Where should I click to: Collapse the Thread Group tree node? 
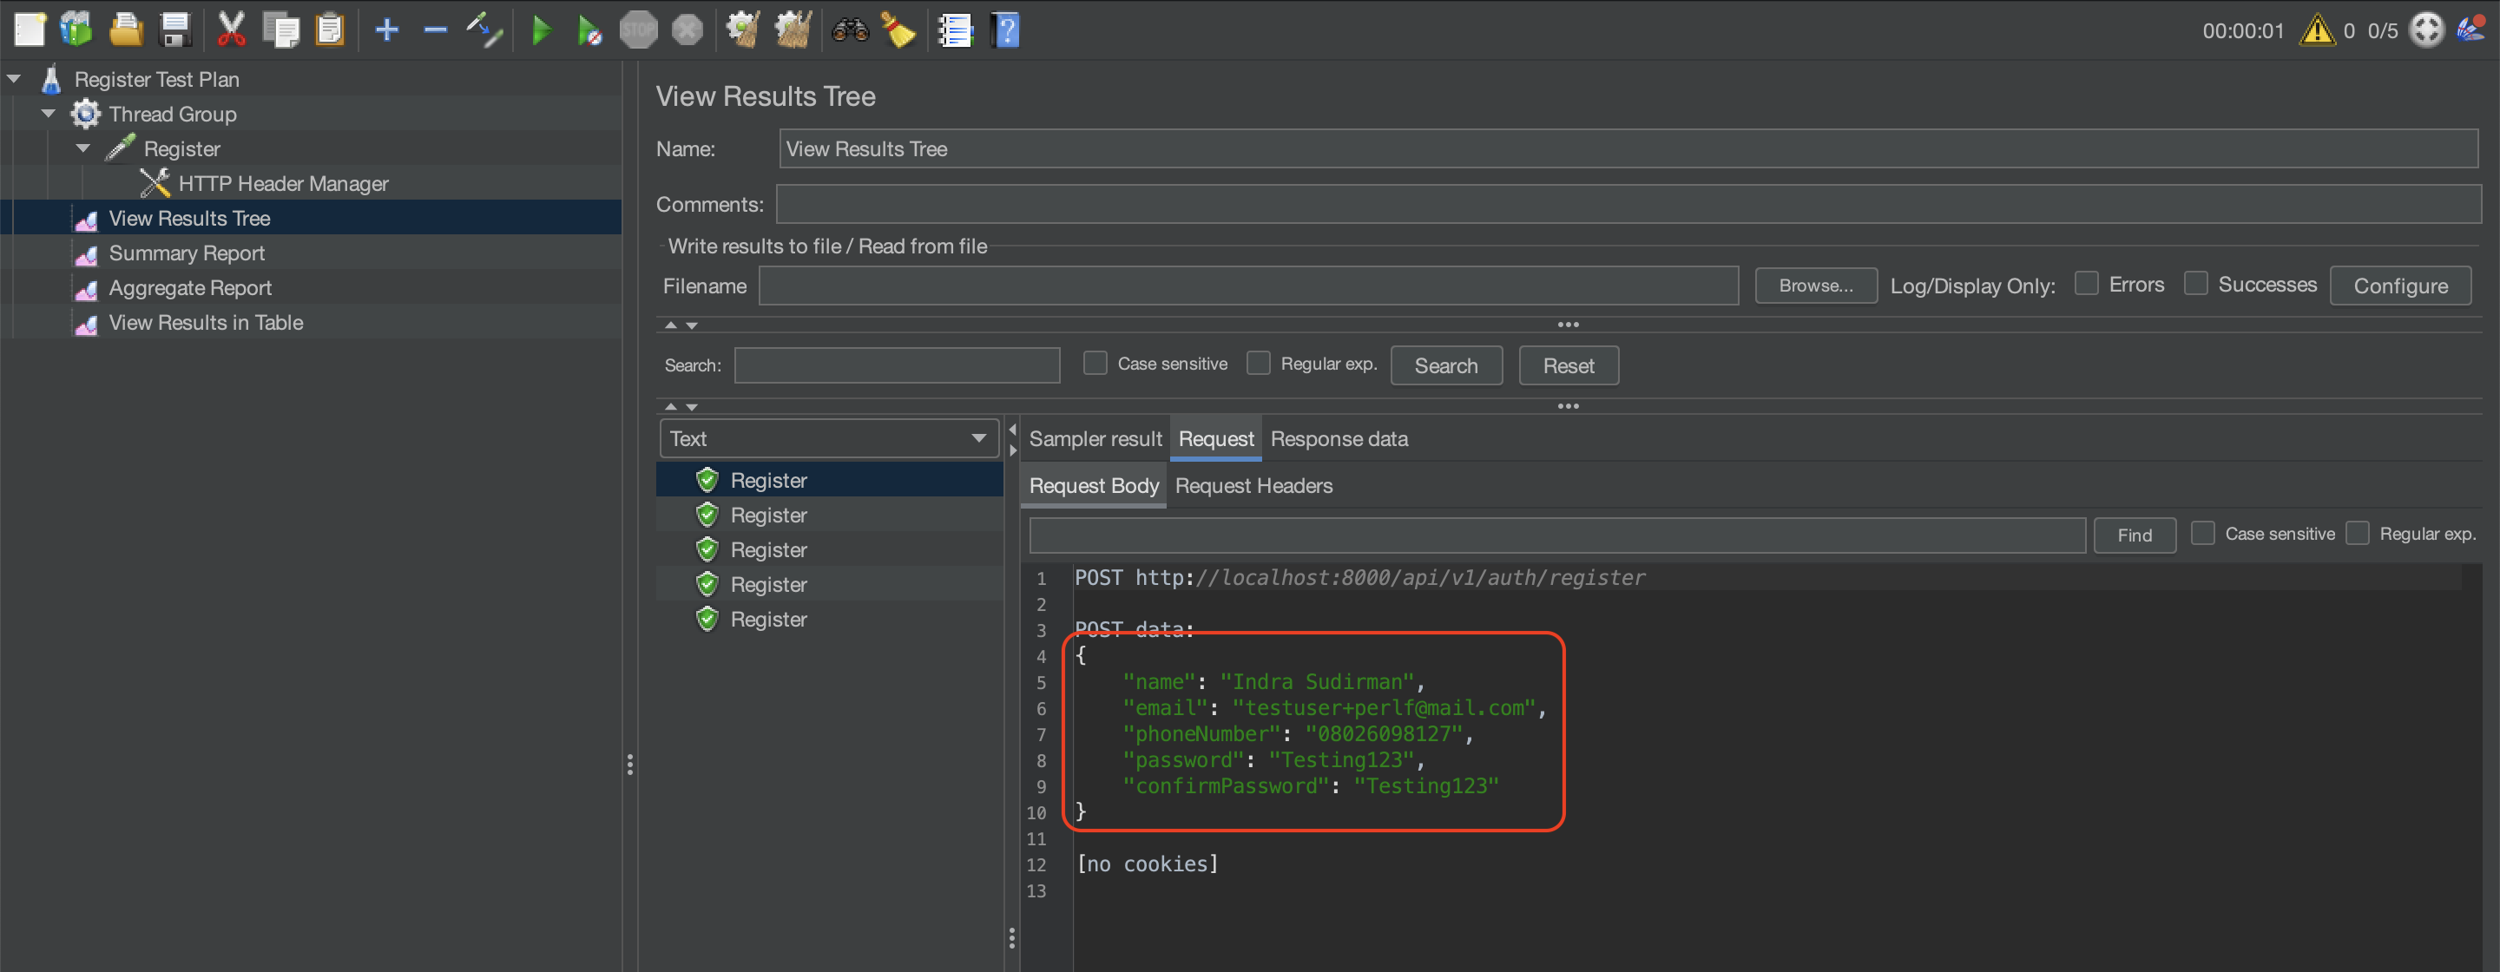tap(49, 115)
